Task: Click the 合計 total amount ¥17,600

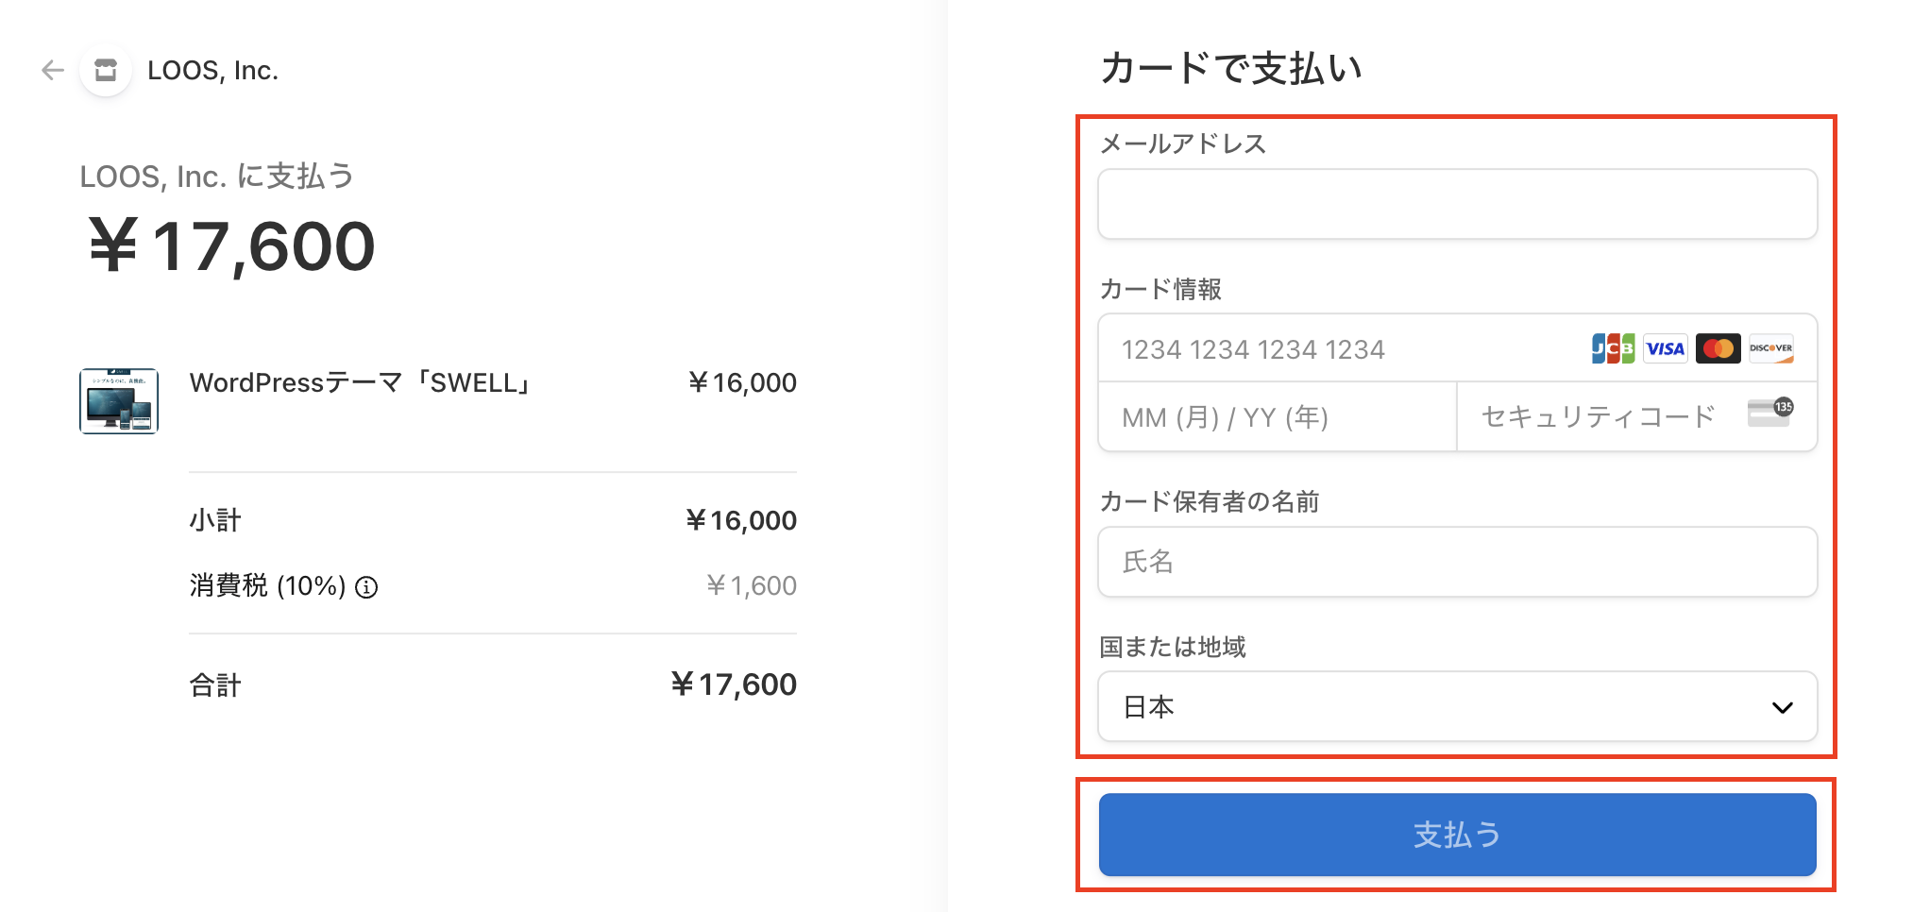Action: click(x=734, y=684)
